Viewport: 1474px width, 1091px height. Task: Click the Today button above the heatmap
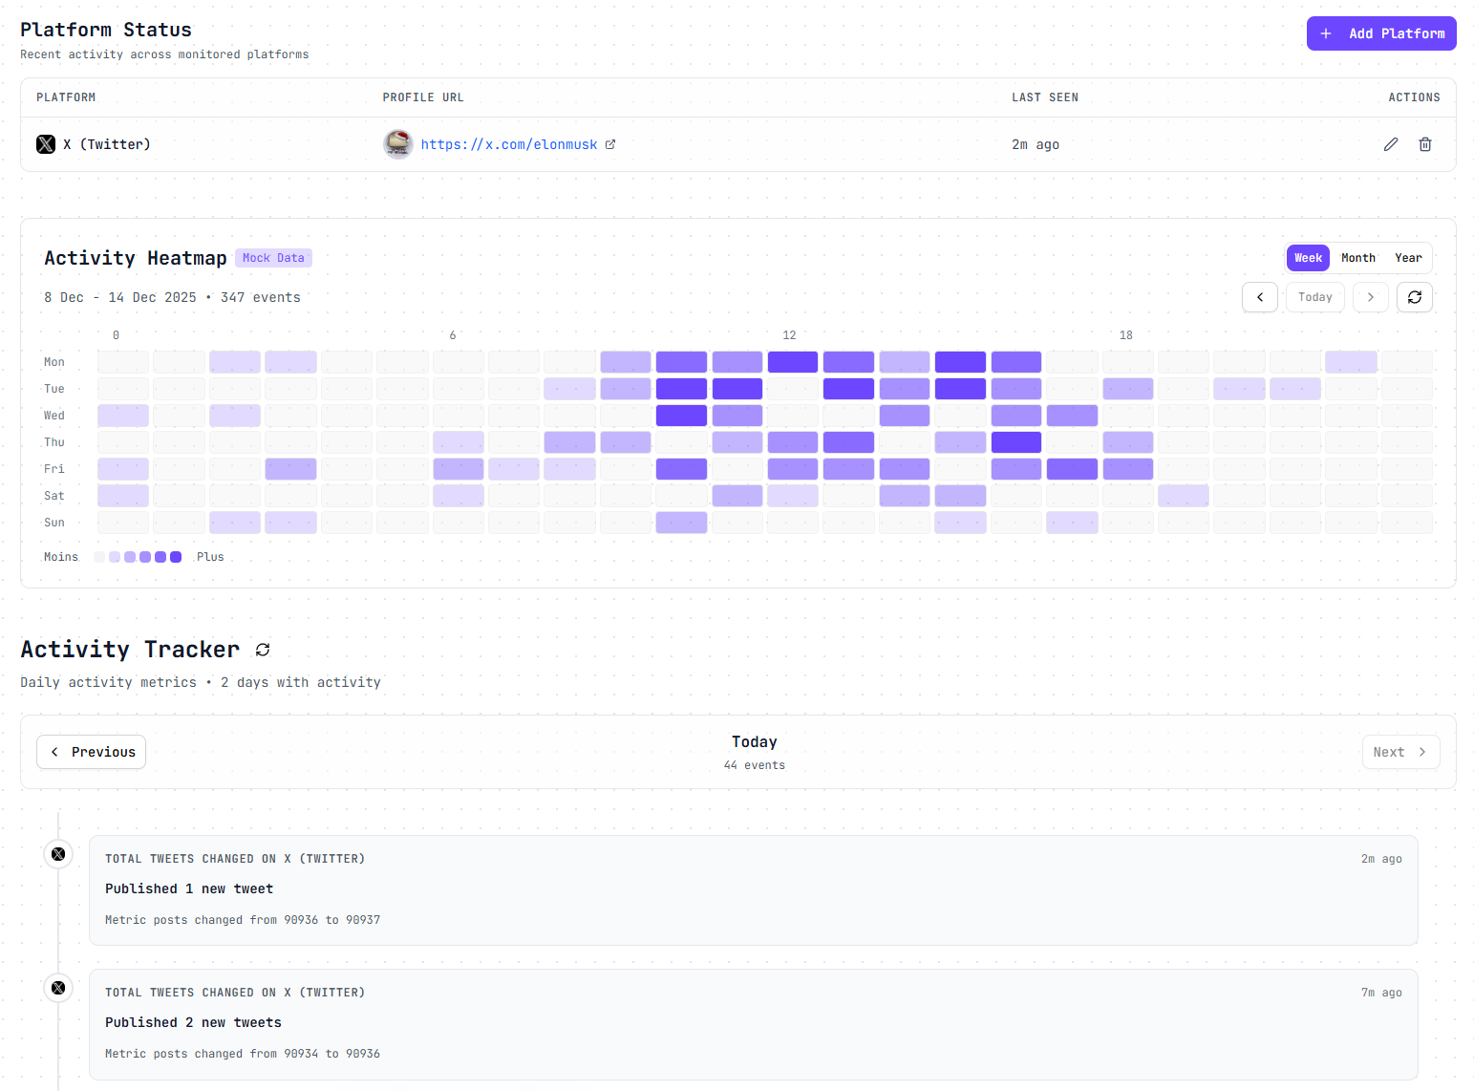1314,297
